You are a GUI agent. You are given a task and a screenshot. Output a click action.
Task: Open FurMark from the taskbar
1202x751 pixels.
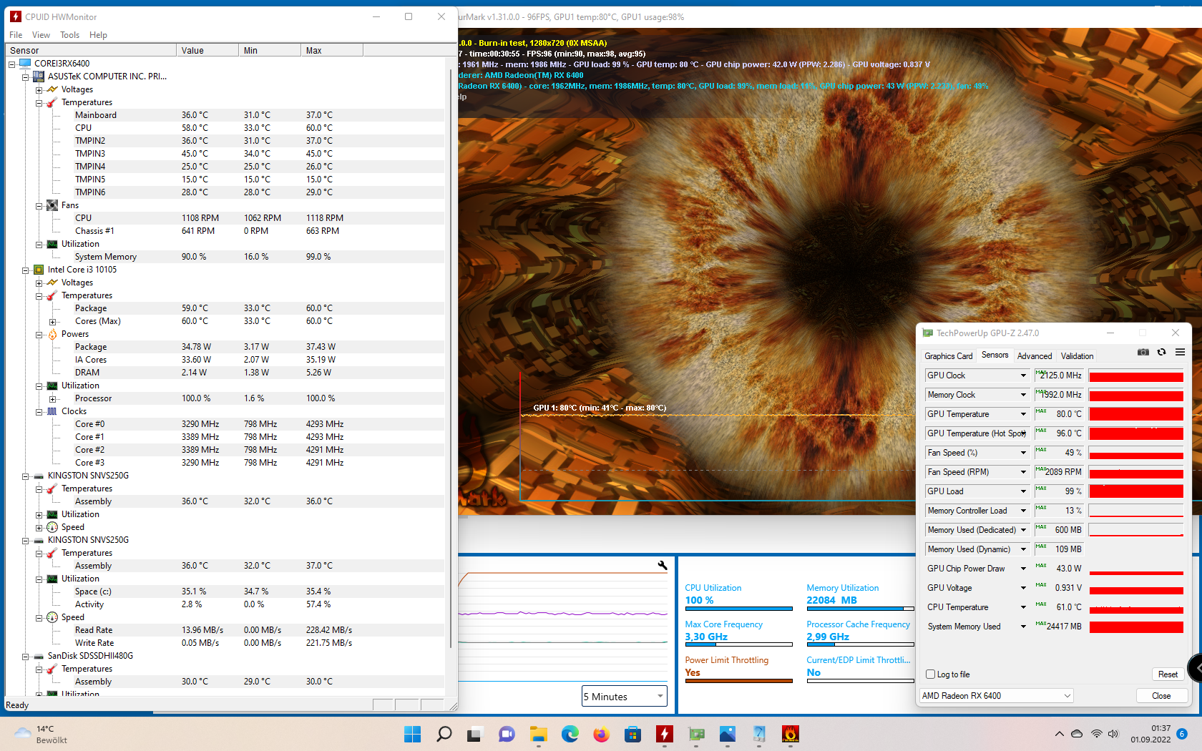pos(790,734)
